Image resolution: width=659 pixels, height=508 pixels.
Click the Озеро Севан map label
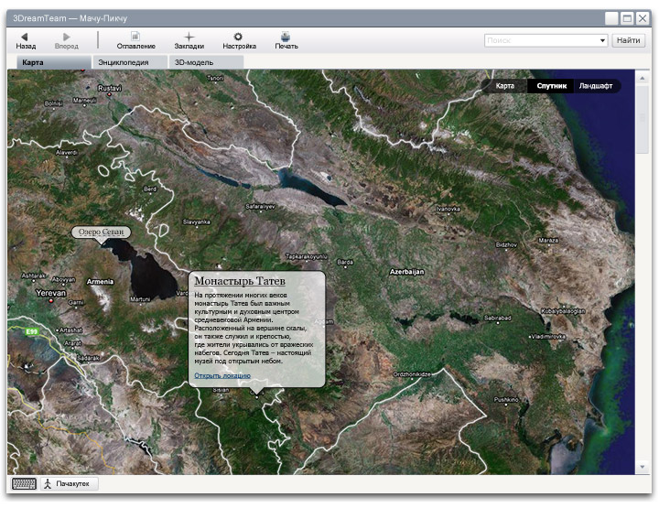(101, 232)
